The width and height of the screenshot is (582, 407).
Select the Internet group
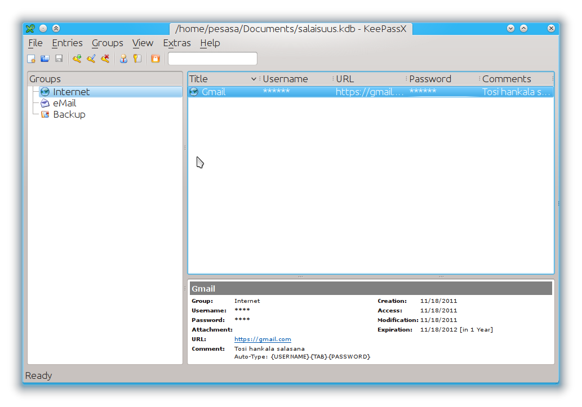[71, 92]
